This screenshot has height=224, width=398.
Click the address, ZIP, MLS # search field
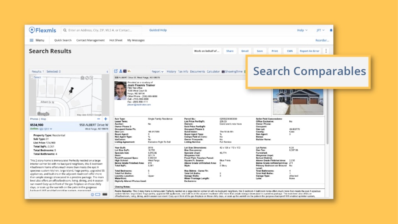tap(102, 30)
